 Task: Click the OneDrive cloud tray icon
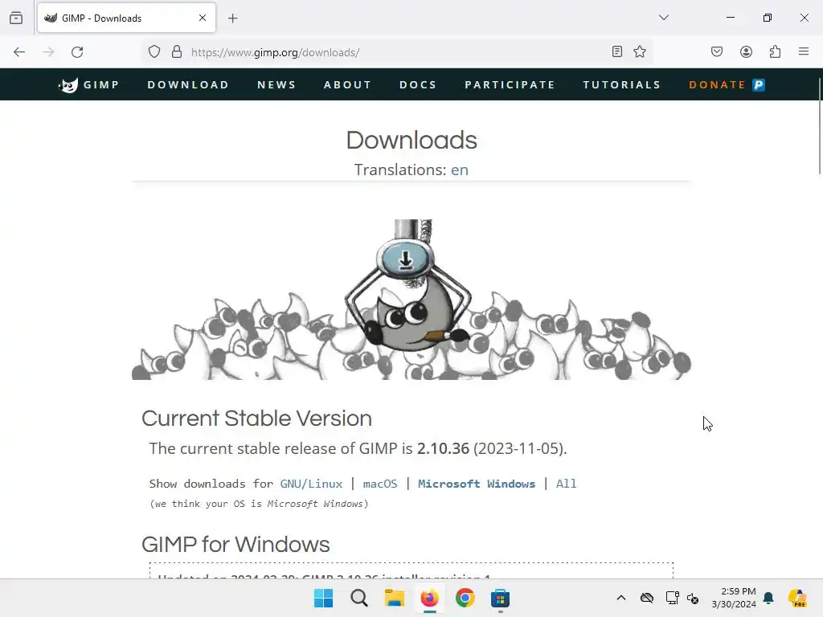click(647, 598)
